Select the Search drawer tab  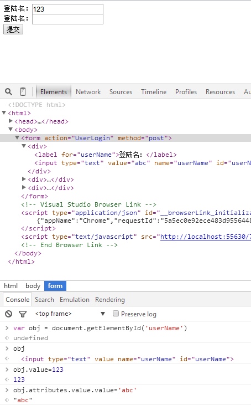coord(44,300)
